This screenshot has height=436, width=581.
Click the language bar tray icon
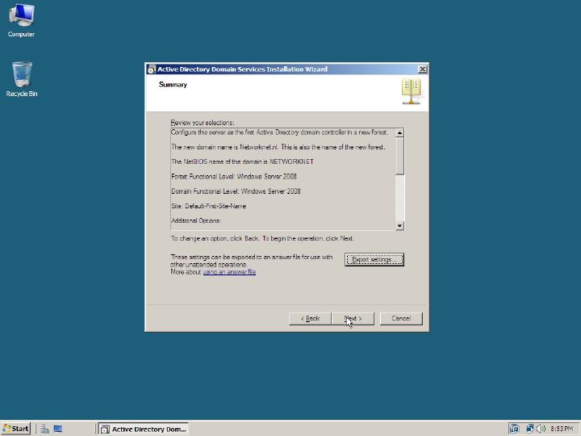pyautogui.click(x=514, y=429)
